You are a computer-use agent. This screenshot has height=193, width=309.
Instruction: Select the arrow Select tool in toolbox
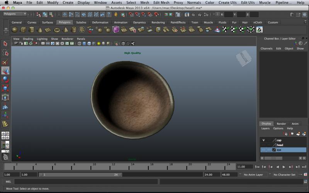[5, 44]
